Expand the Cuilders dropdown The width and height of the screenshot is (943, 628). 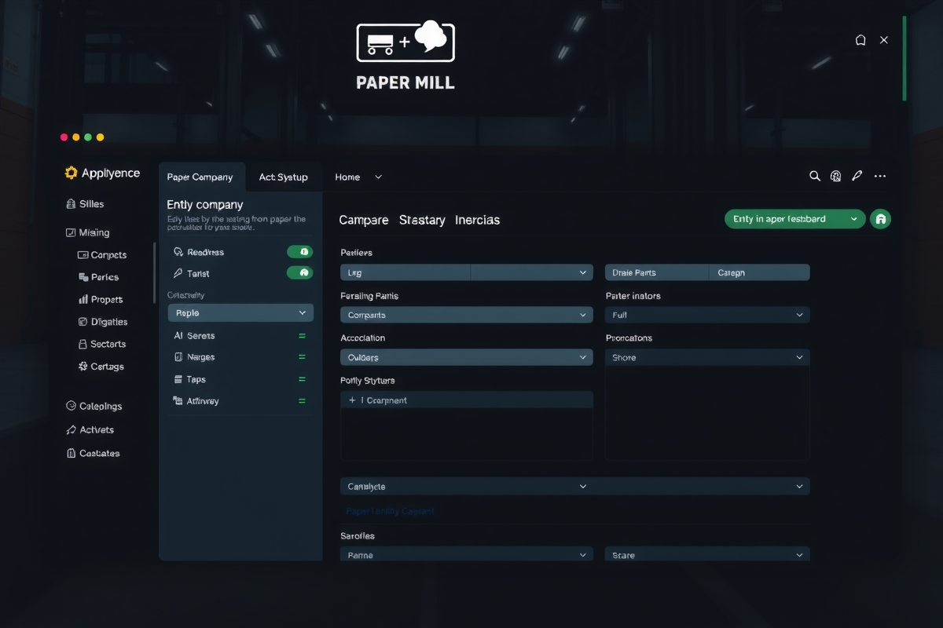[x=467, y=357]
